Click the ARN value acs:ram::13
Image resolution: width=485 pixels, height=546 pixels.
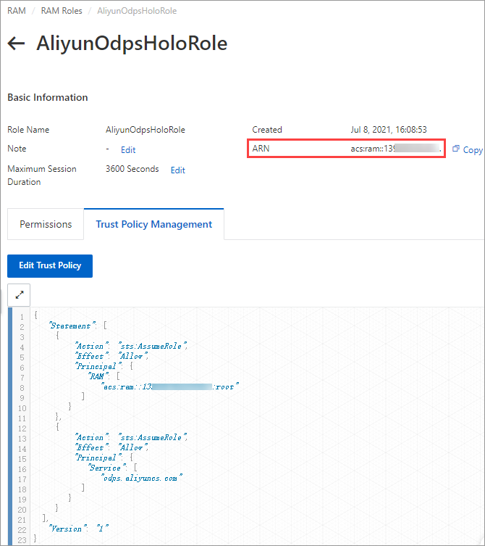click(396, 149)
